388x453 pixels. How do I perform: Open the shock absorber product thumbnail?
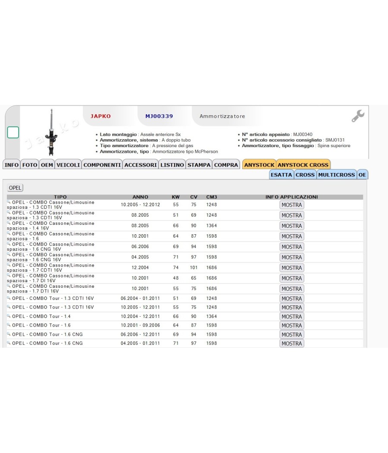[51, 132]
